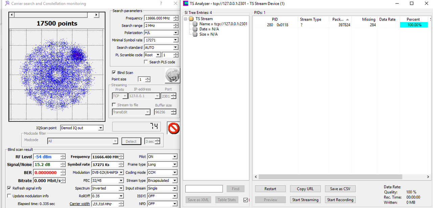
Task: Sort by the Data Rate column header
Action: point(388,20)
